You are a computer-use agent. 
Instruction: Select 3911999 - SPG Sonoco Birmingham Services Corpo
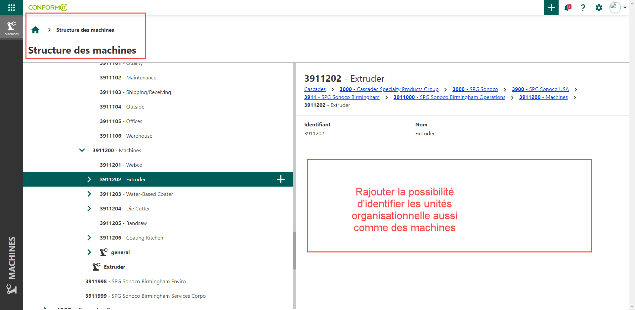[146, 296]
